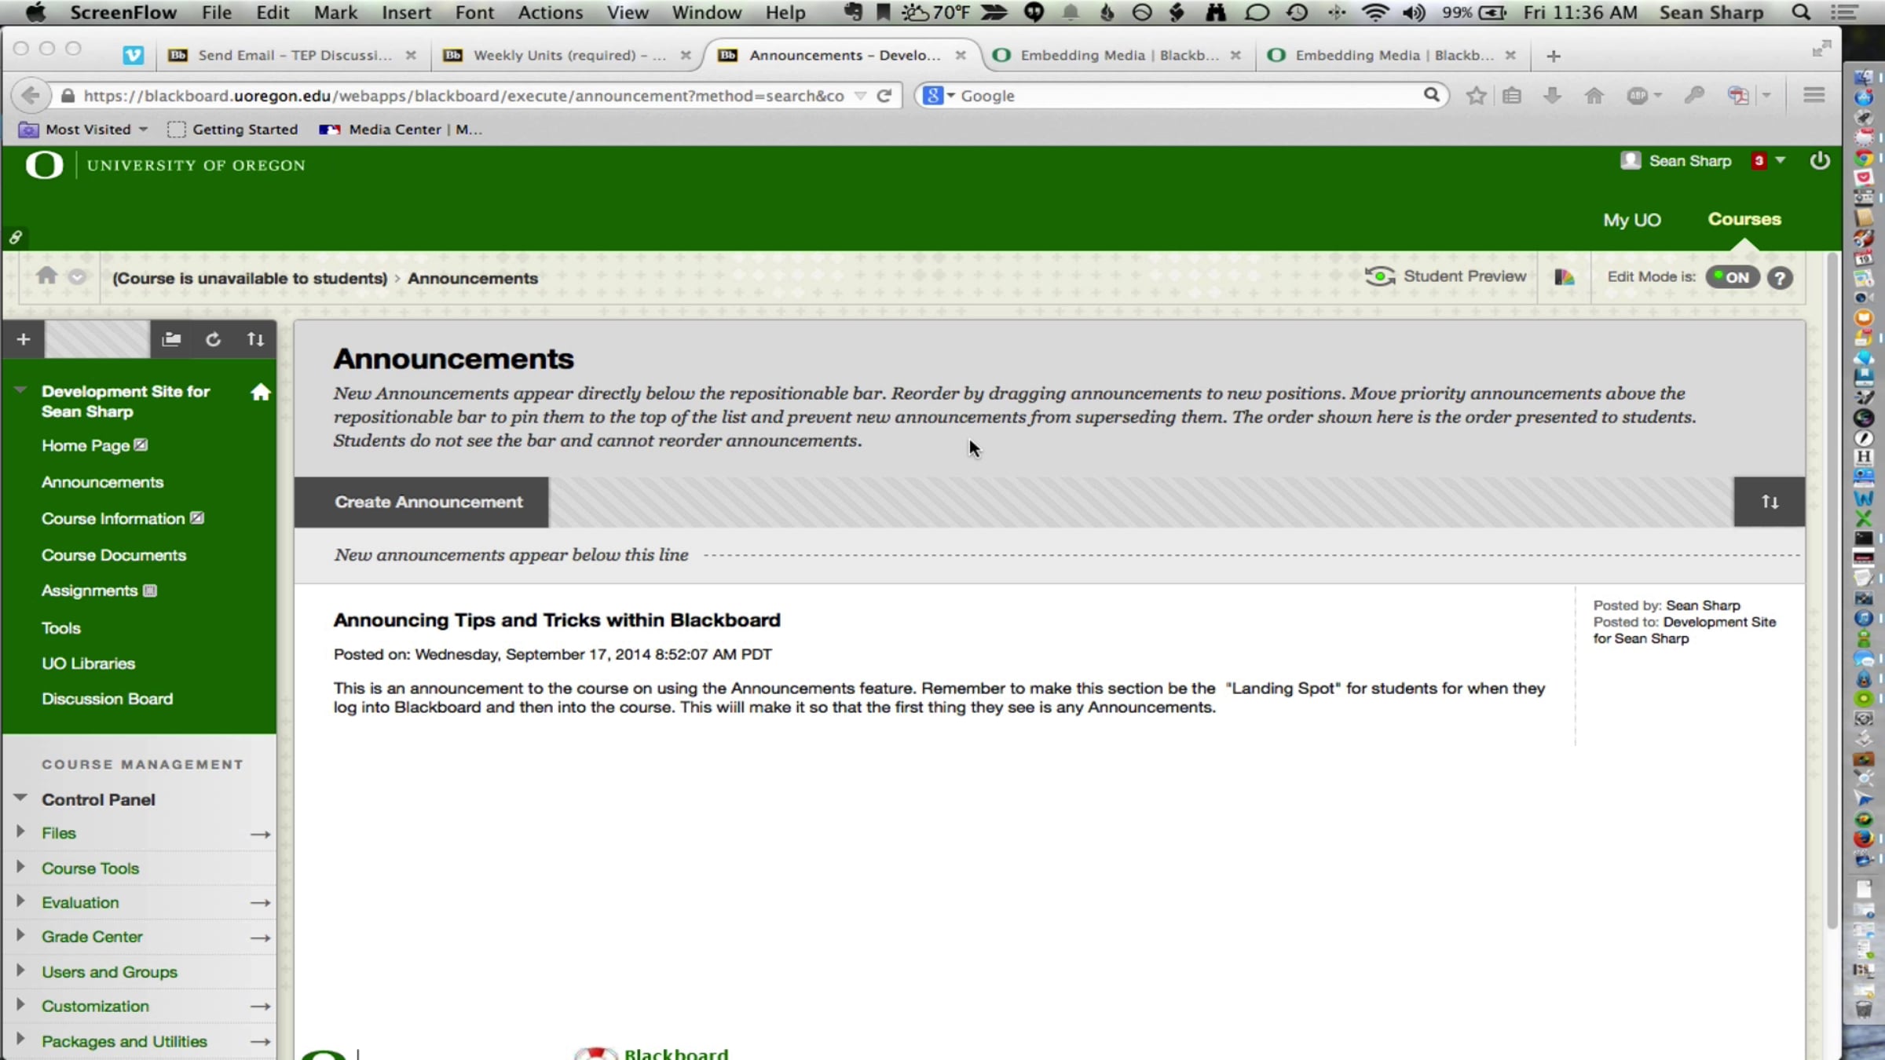Click the search magnifier in Google box
This screenshot has width=1885, height=1060.
tap(1431, 95)
